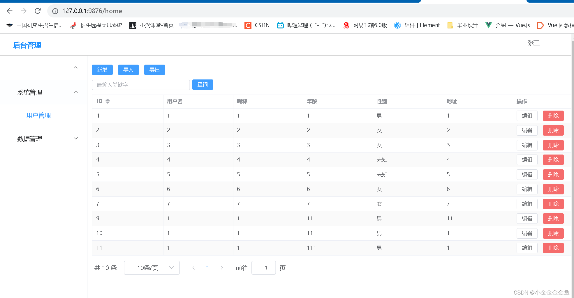574x298 pixels.
Task: Open the Vue.js 教程 bookmark
Action: (556, 25)
